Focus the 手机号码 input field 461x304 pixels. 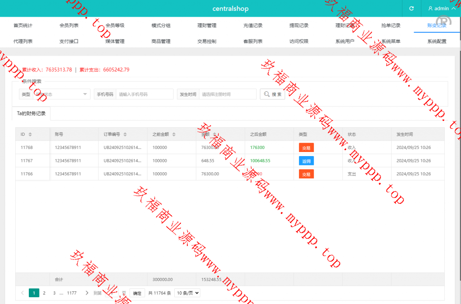point(144,94)
